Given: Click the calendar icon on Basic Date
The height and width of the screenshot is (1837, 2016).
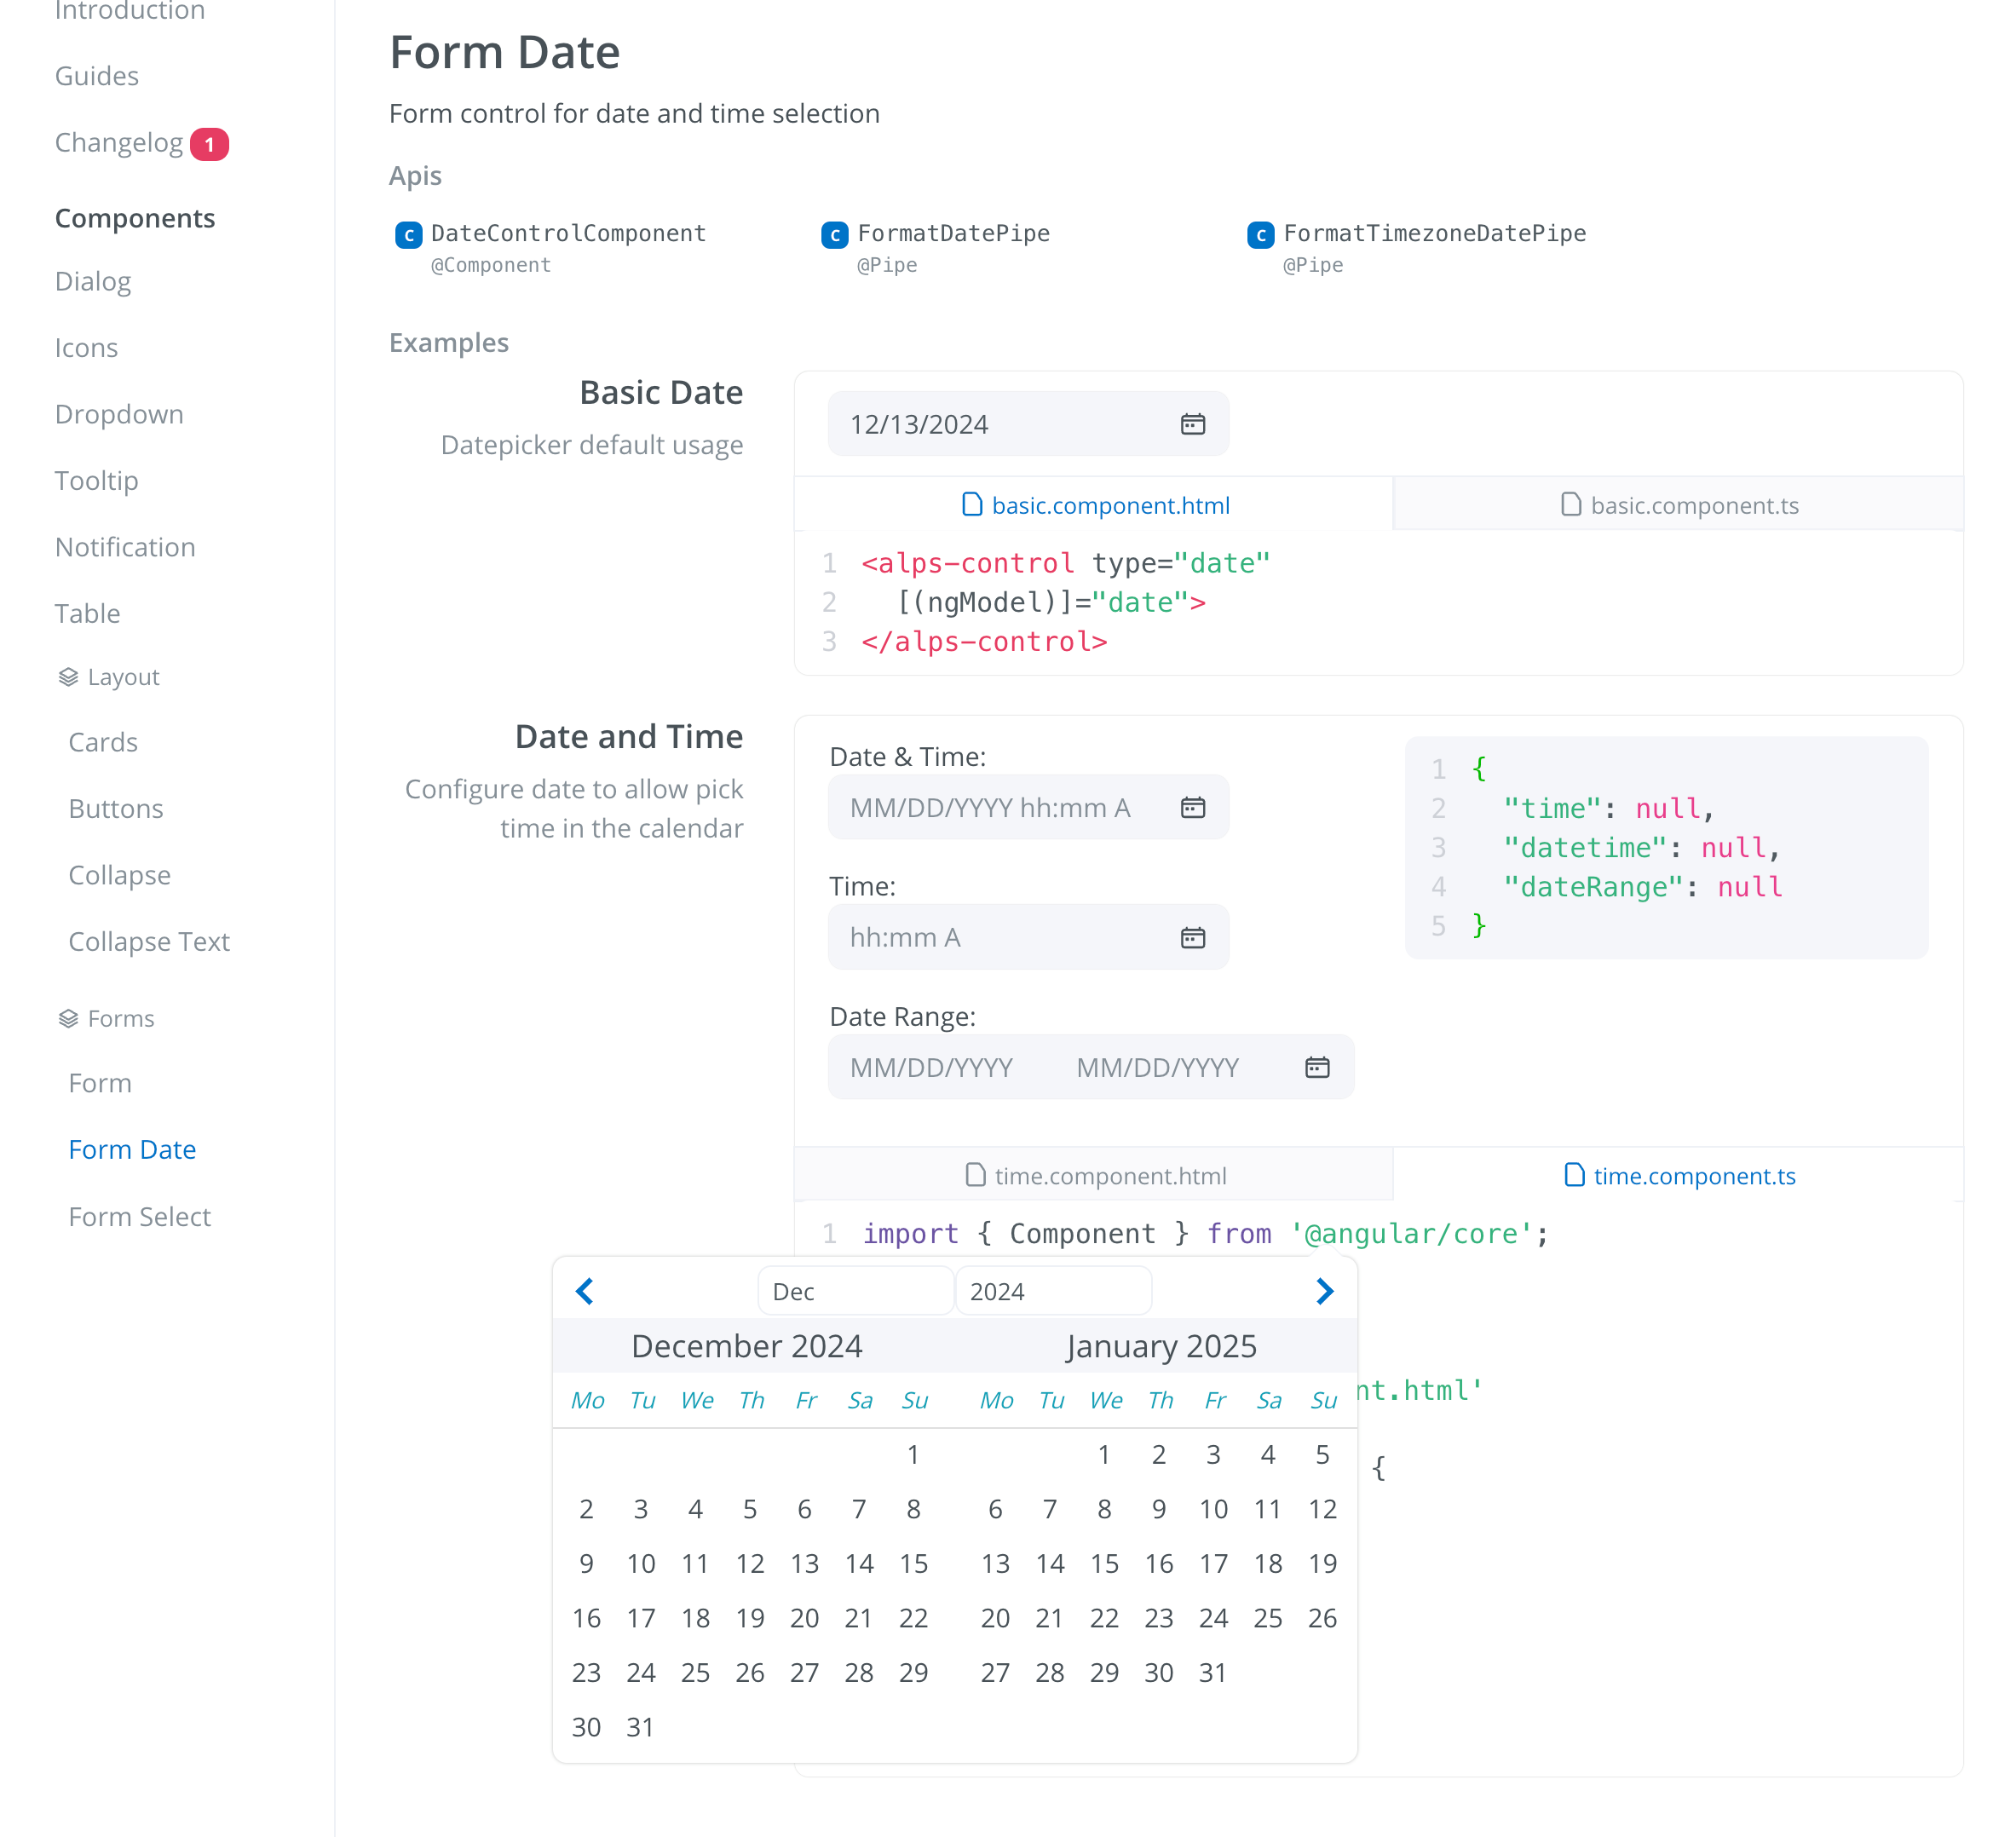Looking at the screenshot, I should (x=1194, y=423).
